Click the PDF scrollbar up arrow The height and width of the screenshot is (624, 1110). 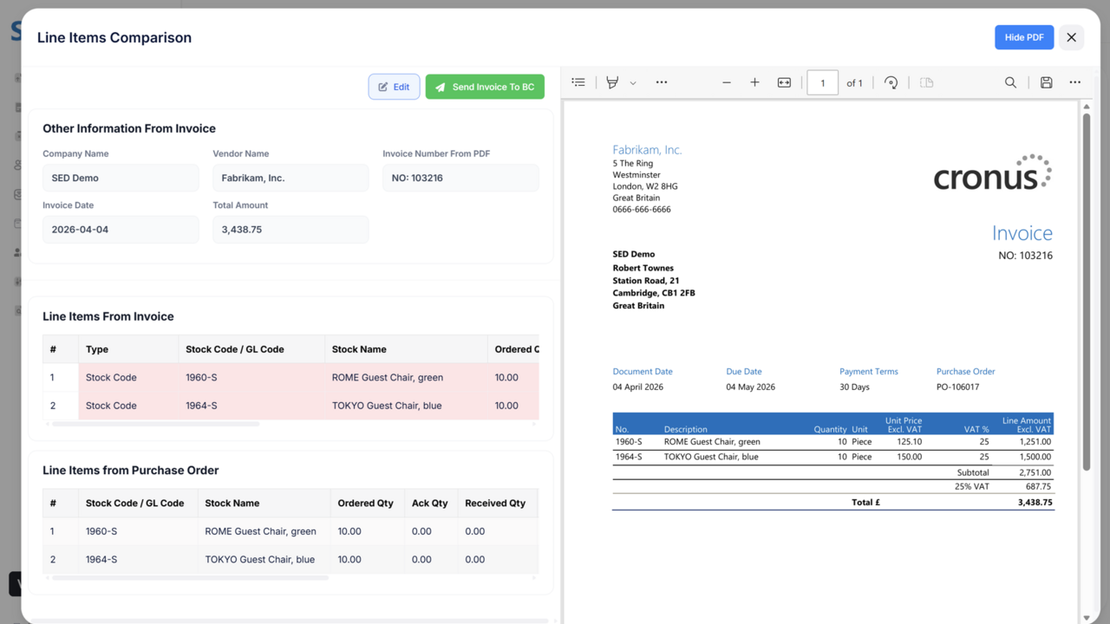1087,107
